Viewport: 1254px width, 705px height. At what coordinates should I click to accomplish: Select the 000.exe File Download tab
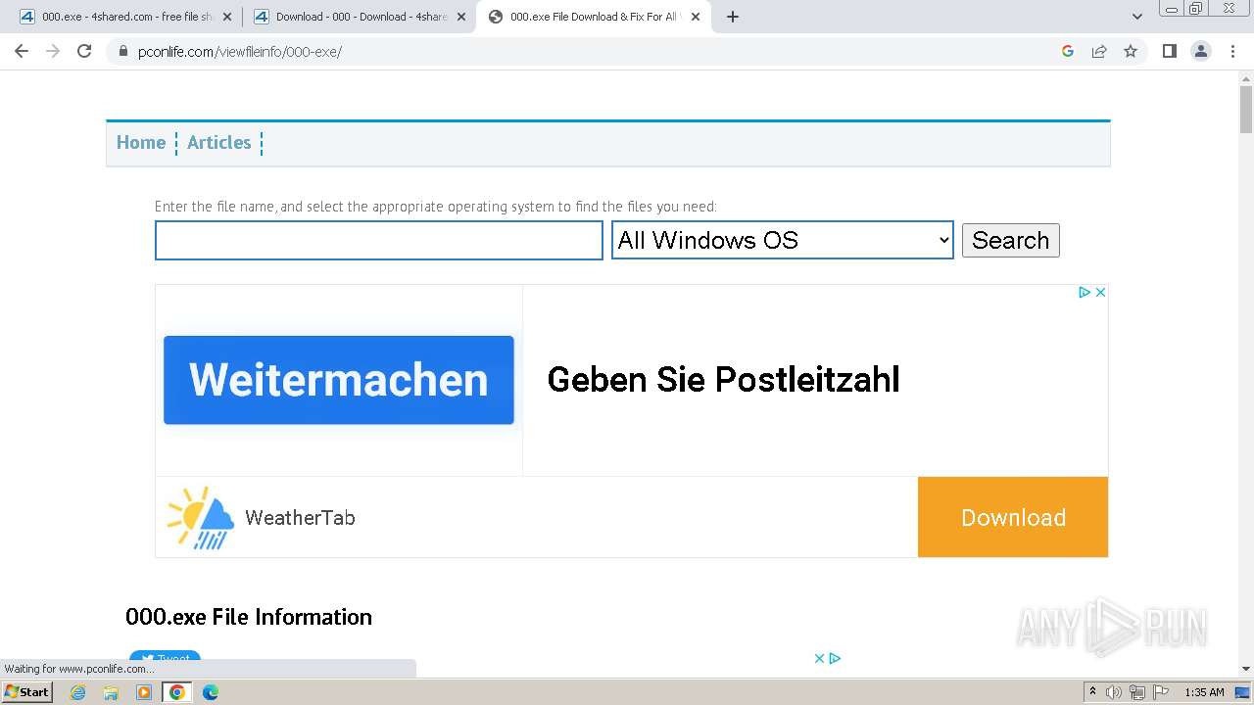pyautogui.click(x=593, y=17)
